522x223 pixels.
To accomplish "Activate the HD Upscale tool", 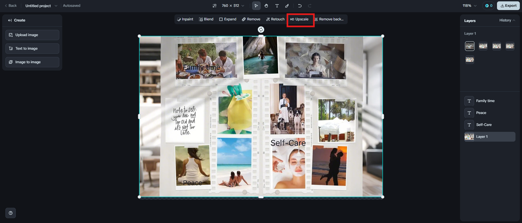I will point(299,19).
